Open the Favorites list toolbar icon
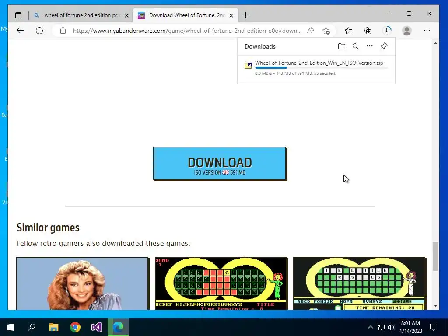This screenshot has height=336, width=448. pos(348,31)
